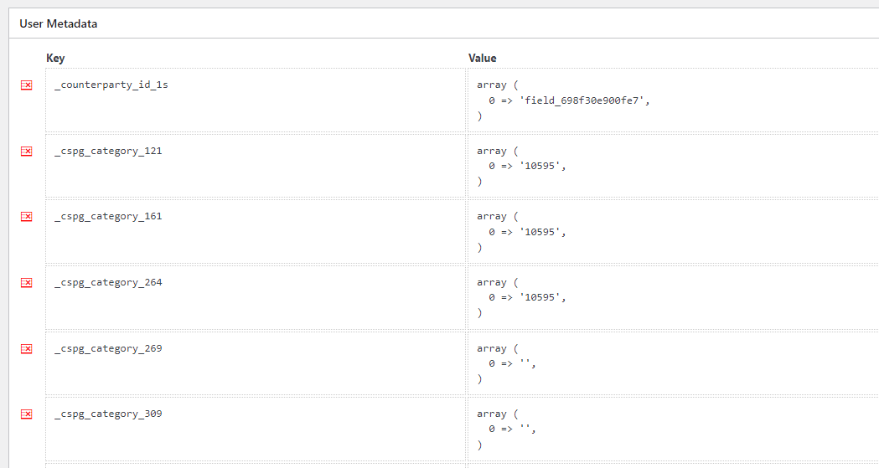The image size is (879, 468).
Task: Select the _cspg_category_121 key text
Action: 108,152
